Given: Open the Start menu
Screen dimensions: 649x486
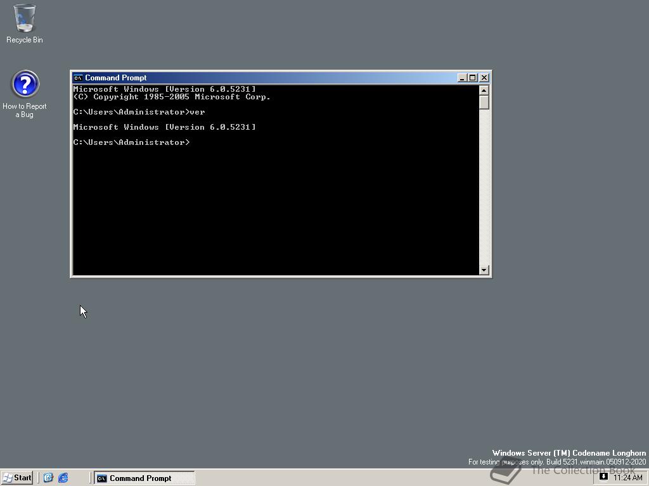Looking at the screenshot, I should (17, 478).
